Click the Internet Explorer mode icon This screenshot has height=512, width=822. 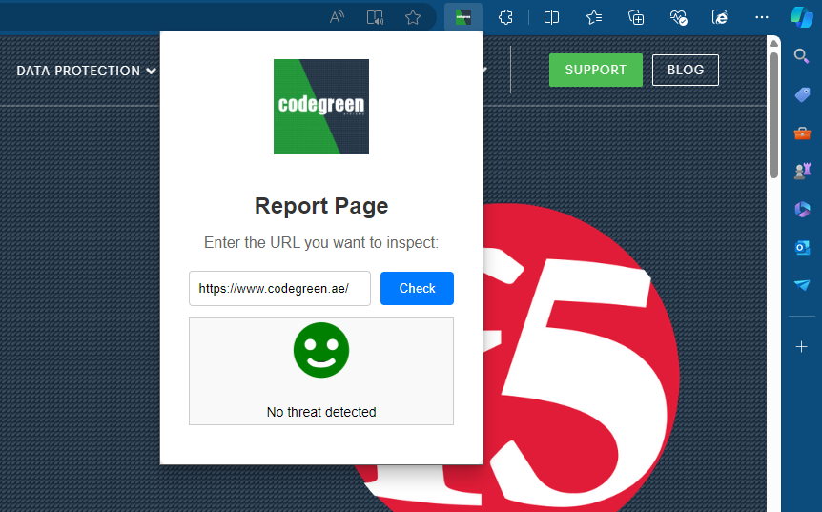pyautogui.click(x=720, y=17)
